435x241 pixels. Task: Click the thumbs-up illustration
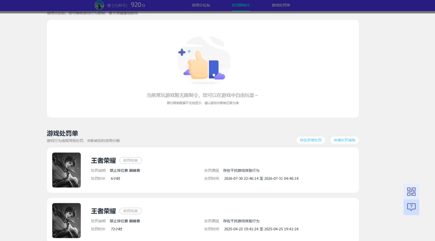pyautogui.click(x=204, y=60)
